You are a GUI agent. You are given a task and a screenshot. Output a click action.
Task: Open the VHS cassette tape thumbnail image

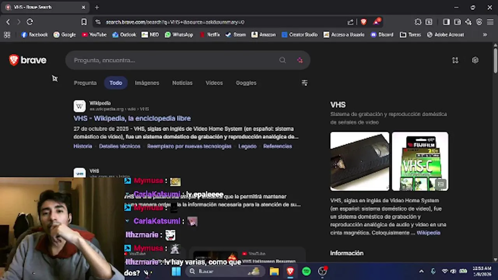click(x=359, y=161)
